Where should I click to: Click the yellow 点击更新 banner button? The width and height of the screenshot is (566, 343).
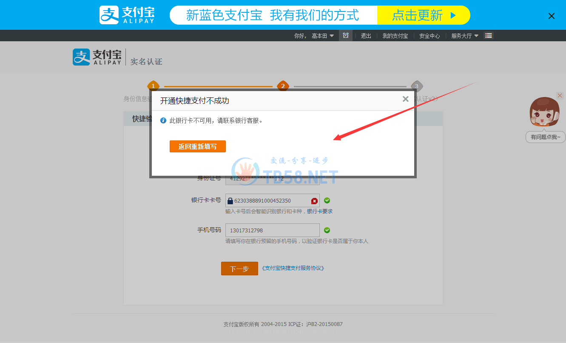coord(424,15)
